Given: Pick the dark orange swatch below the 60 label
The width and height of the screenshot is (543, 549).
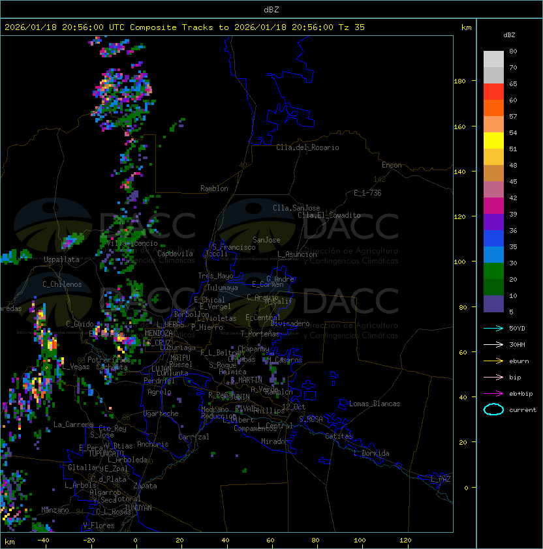Looking at the screenshot, I should 493,108.
